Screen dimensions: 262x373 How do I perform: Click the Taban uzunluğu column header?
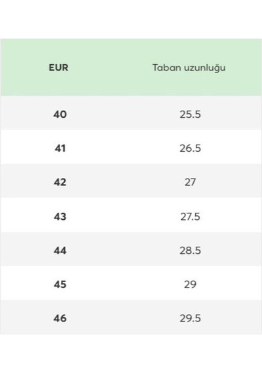(189, 68)
